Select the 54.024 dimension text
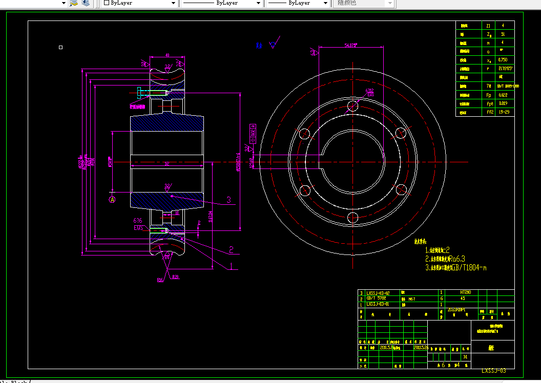Image resolution: width=541 pixels, height=383 pixels. click(x=350, y=45)
